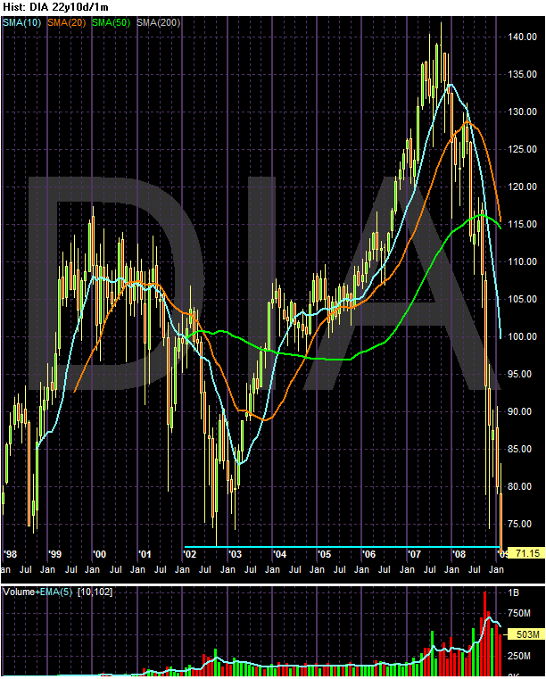Click the cyan horizontal support line near 72
The image size is (546, 679).
point(342,547)
